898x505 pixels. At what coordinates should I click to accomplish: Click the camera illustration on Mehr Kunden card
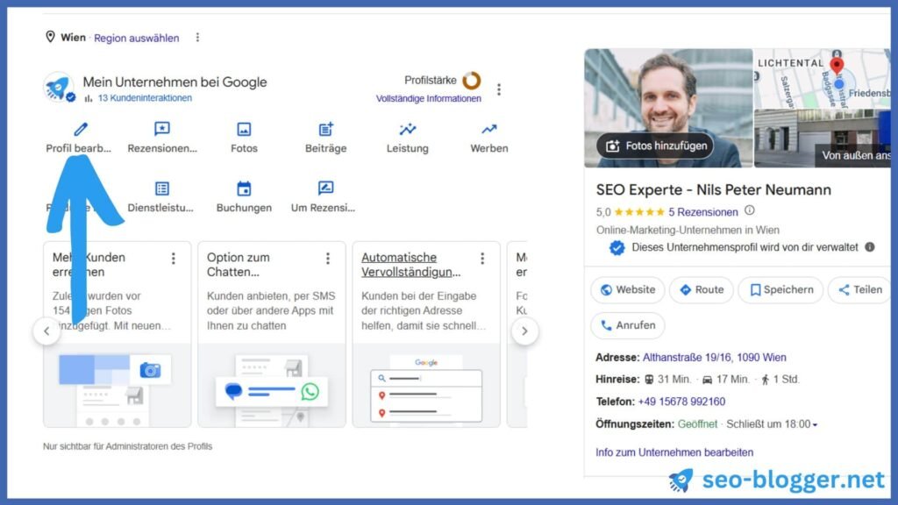(151, 371)
